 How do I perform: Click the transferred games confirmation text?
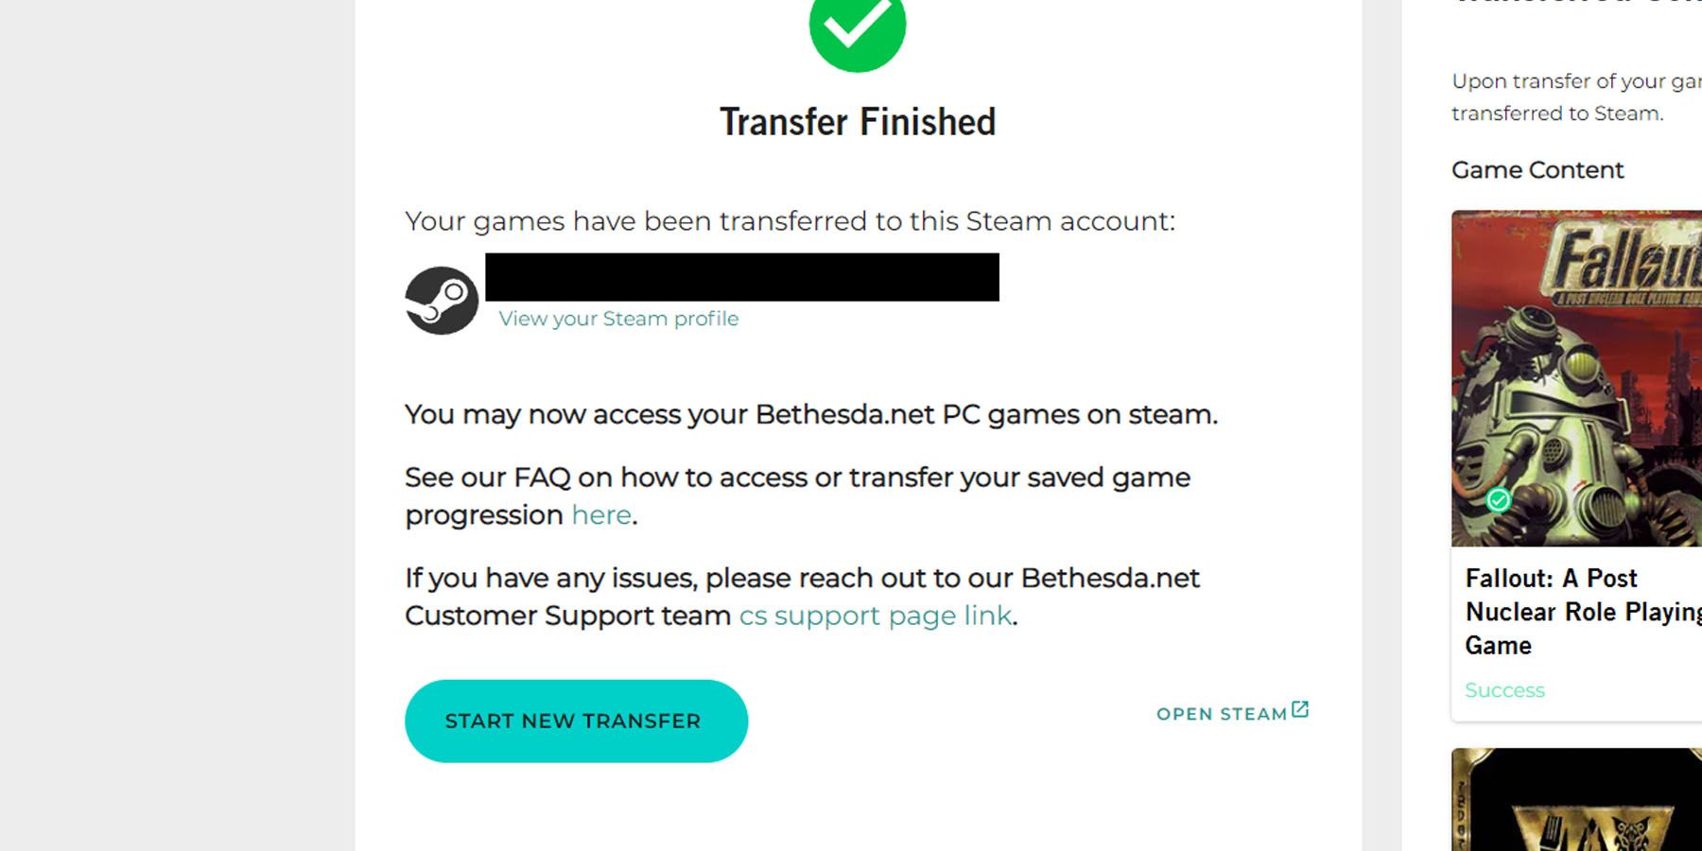788,221
